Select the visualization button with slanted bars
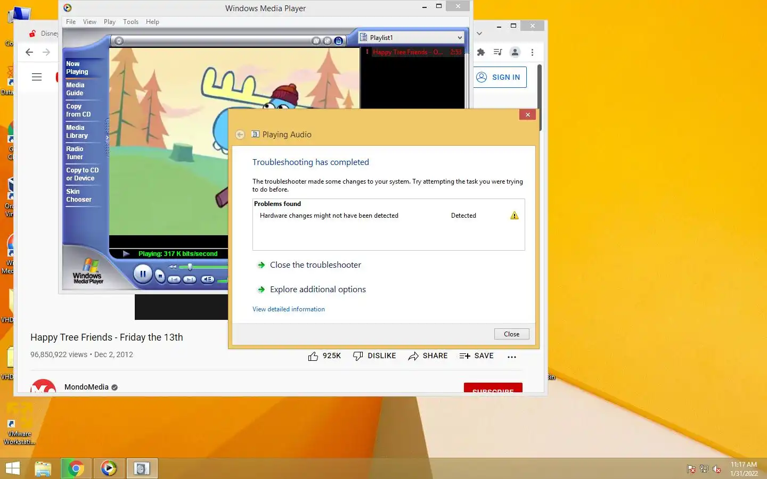 pos(316,41)
